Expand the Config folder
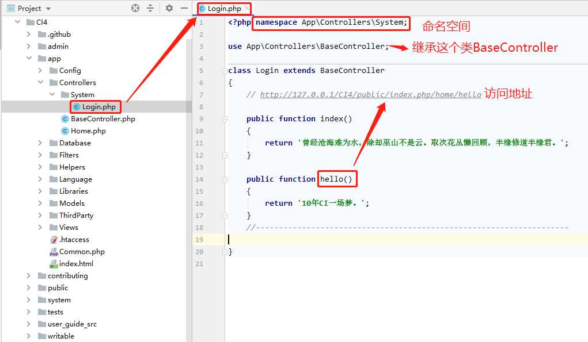Viewport: 588px width, 342px height. click(40, 70)
